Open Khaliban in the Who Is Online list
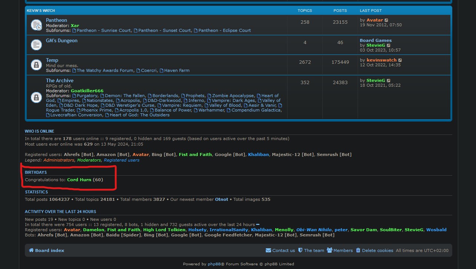 (259, 155)
